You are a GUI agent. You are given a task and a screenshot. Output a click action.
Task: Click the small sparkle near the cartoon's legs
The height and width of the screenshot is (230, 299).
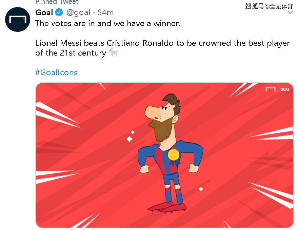click(x=201, y=189)
